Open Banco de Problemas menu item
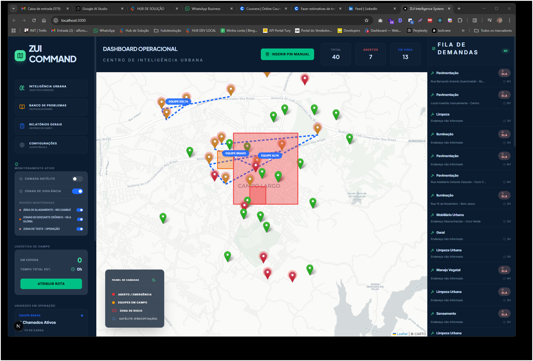The width and height of the screenshot is (533, 361). (51, 107)
